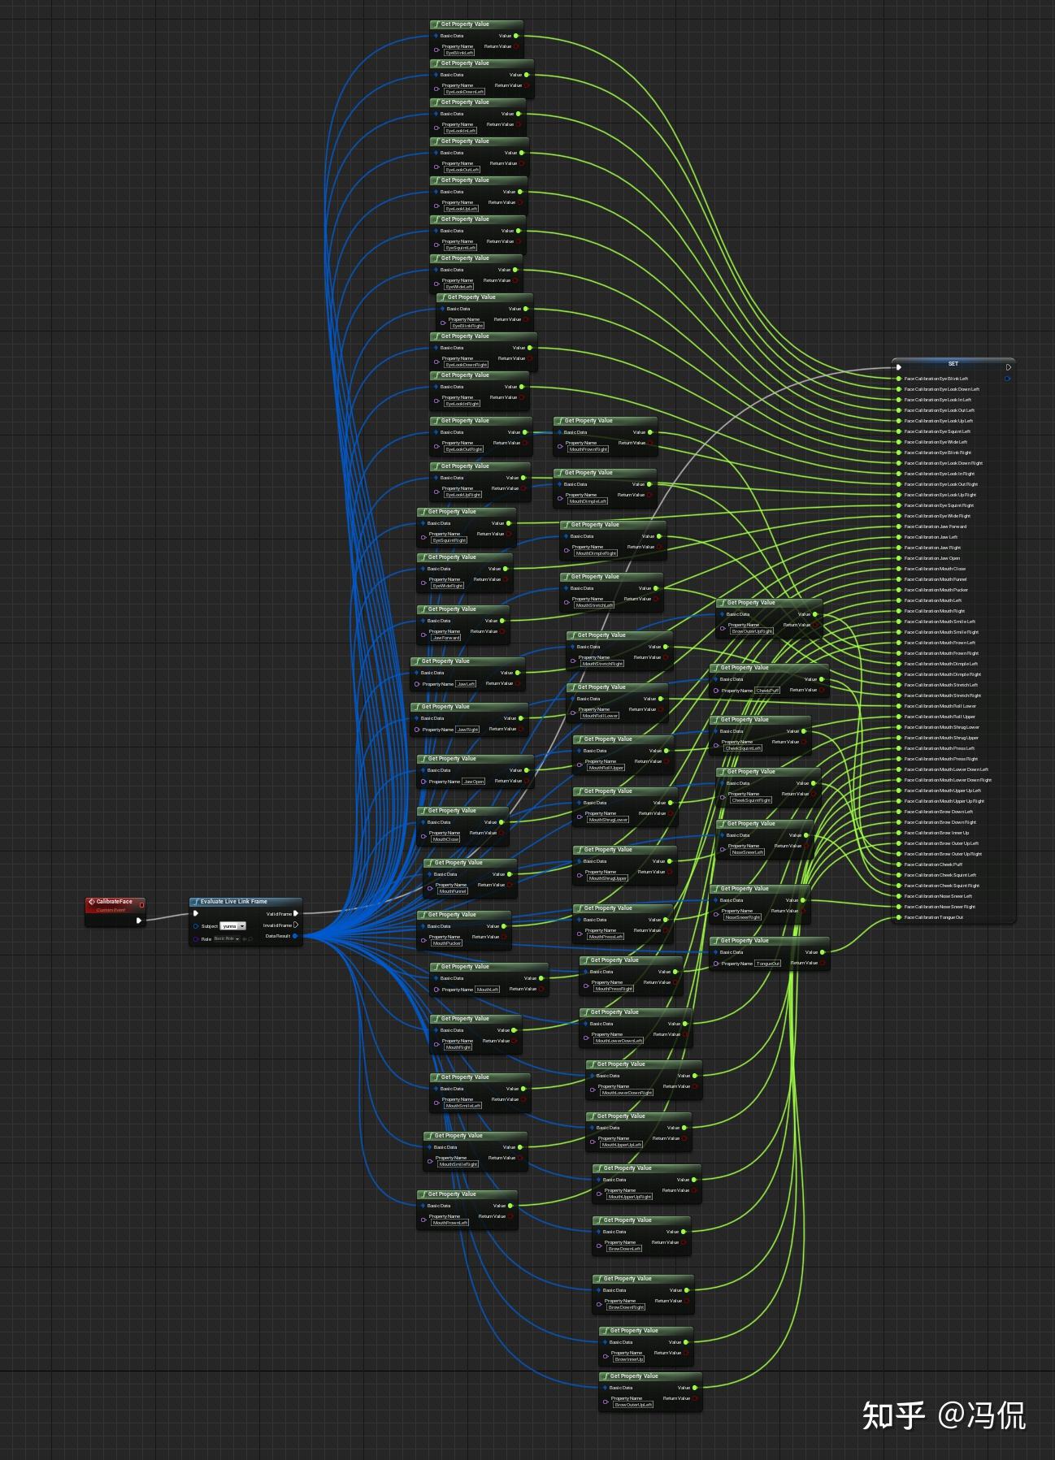The width and height of the screenshot is (1055, 1460).
Task: Click 'Face Calibration Cheek Squint Right' label
Action: [942, 886]
